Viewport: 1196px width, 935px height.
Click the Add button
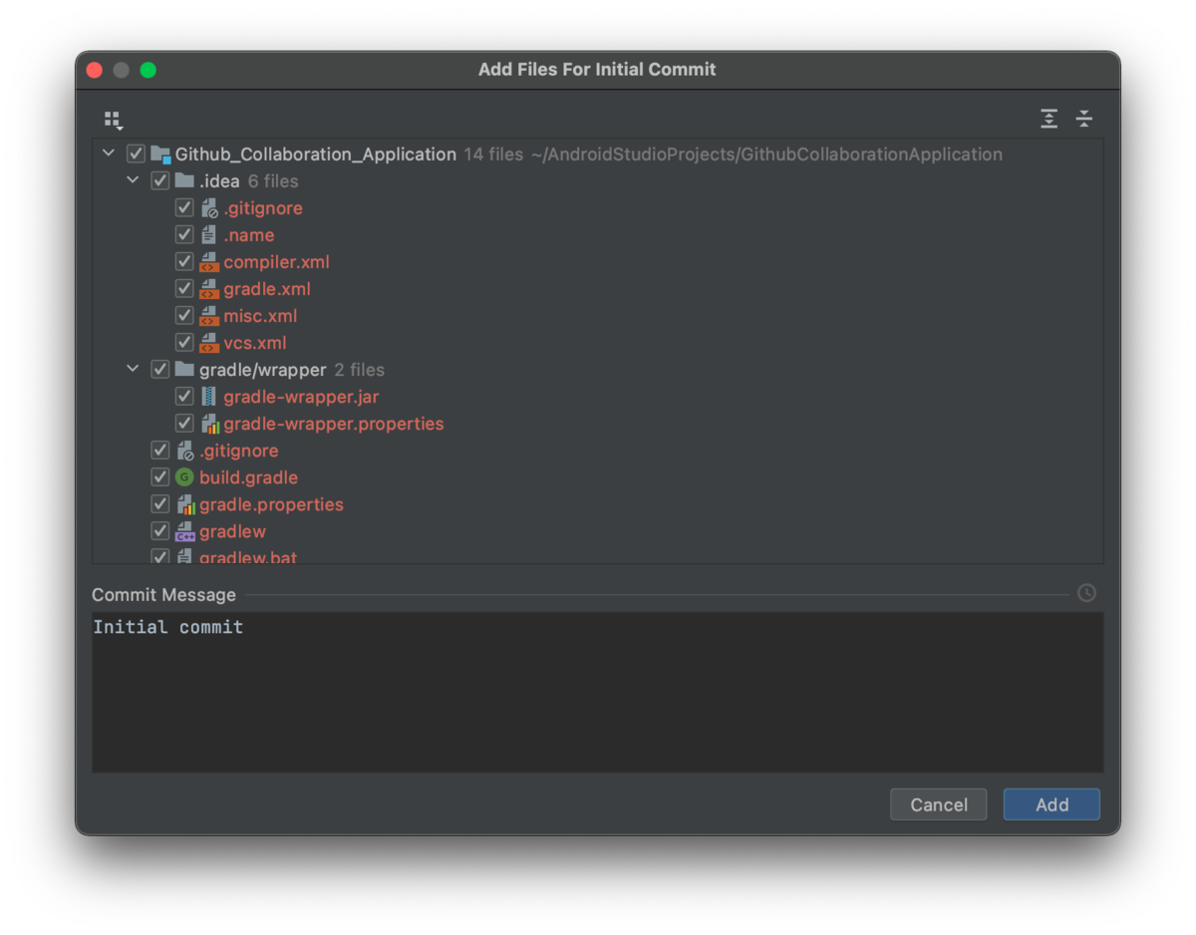pos(1051,804)
